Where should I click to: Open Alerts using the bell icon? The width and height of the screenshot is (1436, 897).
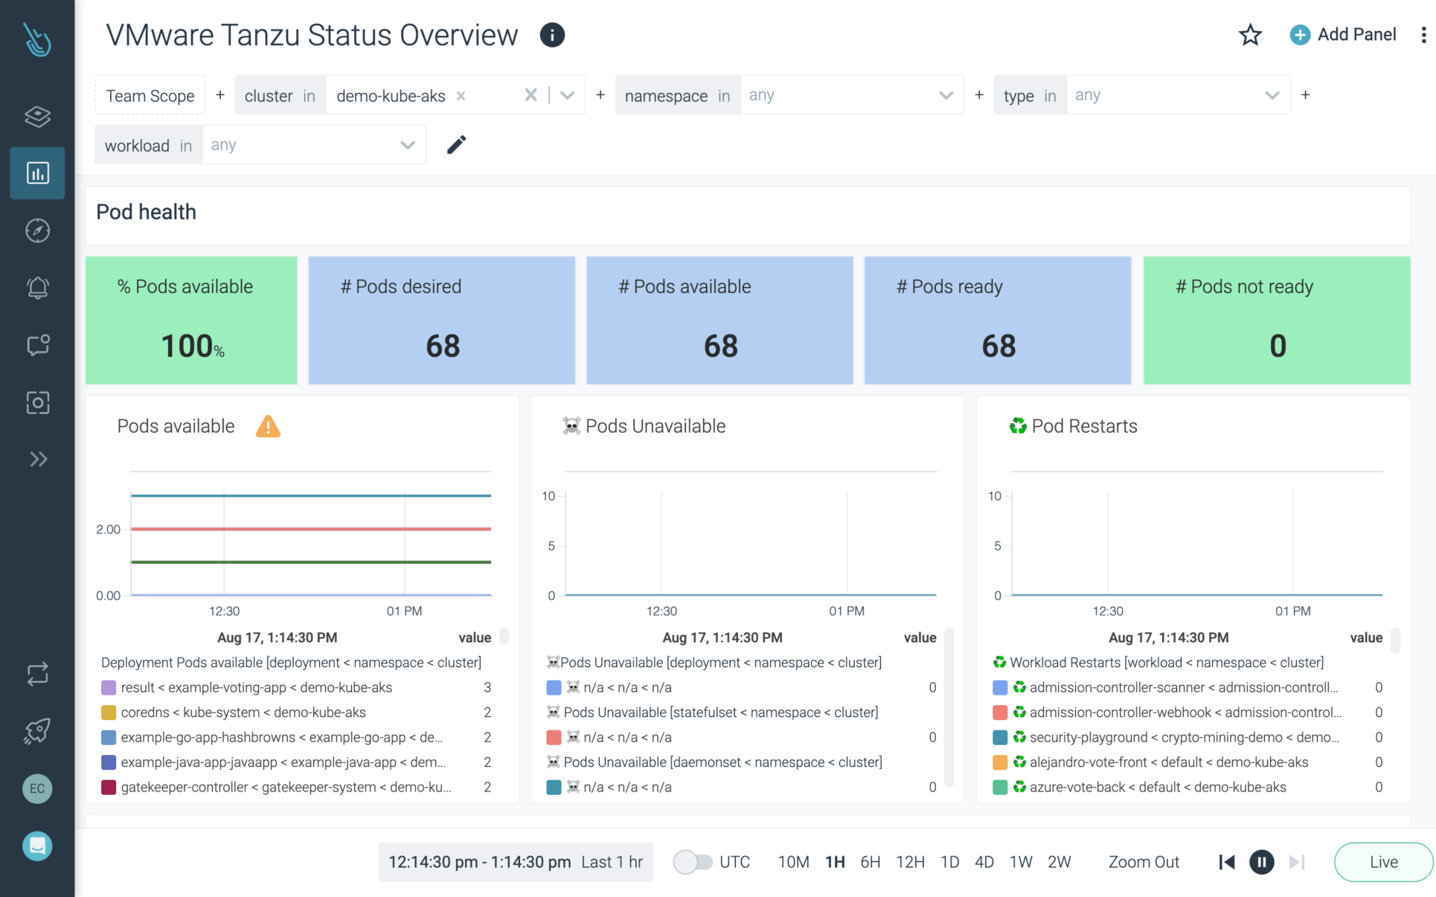(37, 288)
